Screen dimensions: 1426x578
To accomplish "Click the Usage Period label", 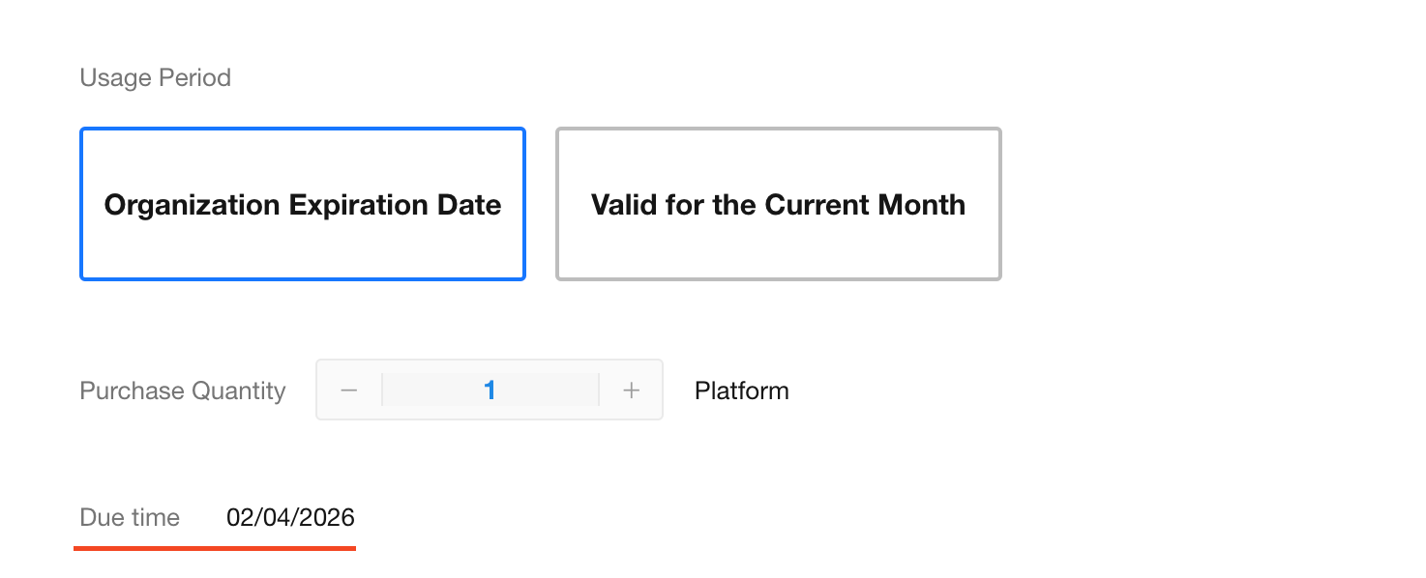I will point(155,77).
